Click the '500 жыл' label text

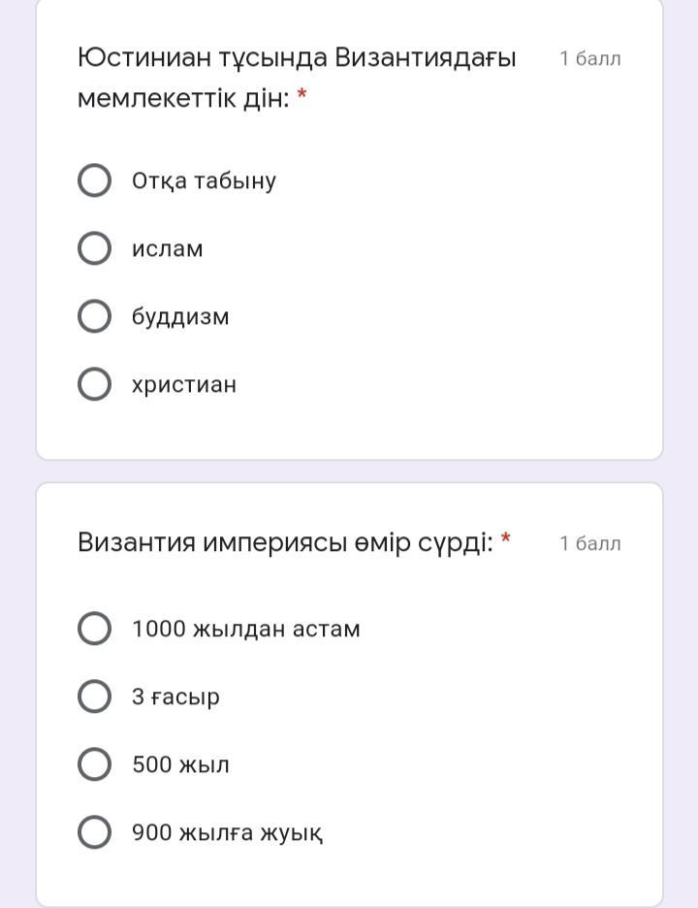(180, 764)
